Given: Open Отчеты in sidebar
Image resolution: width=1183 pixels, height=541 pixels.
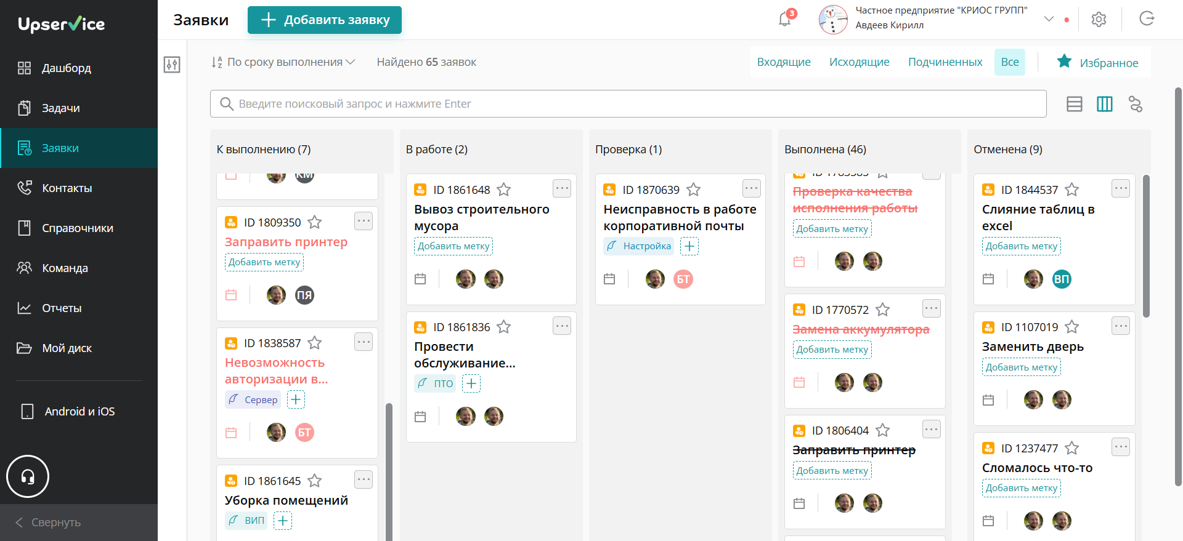Looking at the screenshot, I should click(x=79, y=308).
